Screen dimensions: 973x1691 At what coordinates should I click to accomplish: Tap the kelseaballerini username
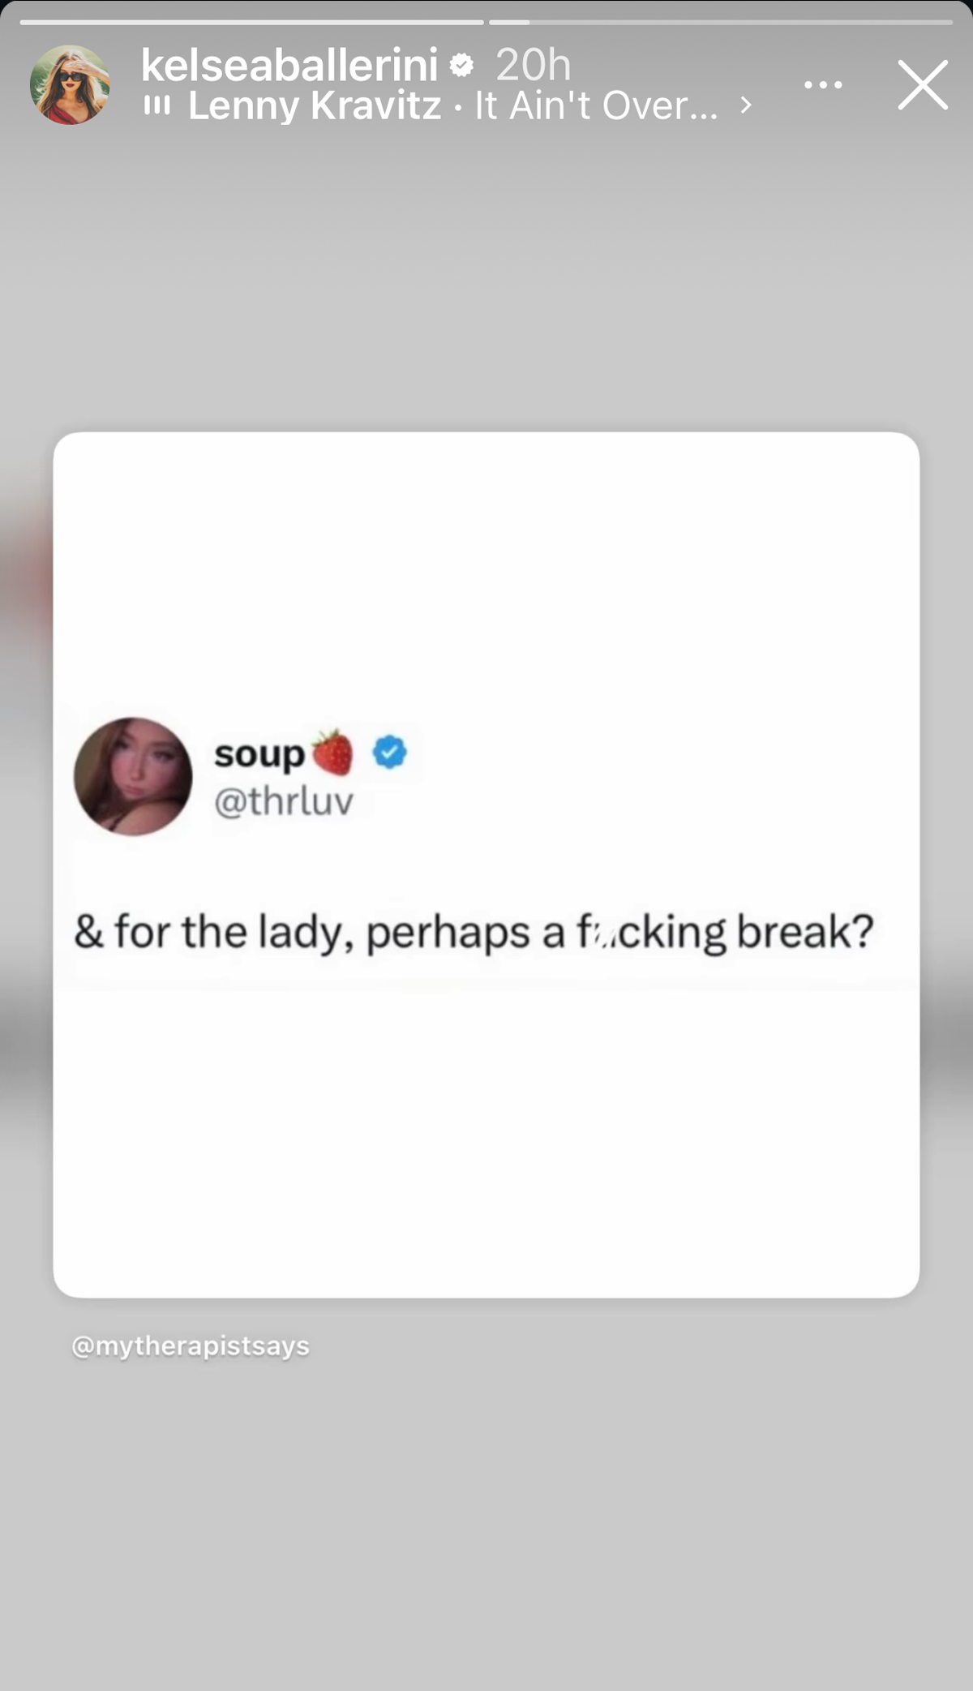click(x=289, y=65)
